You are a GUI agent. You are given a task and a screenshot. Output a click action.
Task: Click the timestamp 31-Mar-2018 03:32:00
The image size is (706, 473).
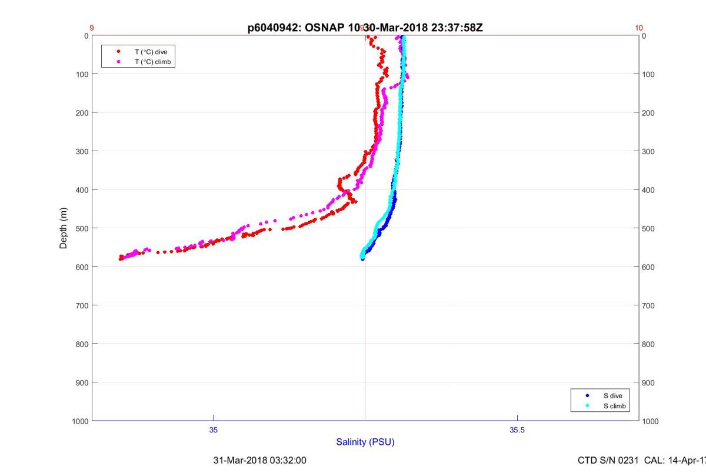pyautogui.click(x=259, y=460)
